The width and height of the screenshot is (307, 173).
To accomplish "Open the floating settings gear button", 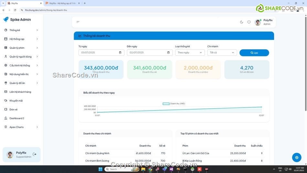I will (x=297, y=157).
